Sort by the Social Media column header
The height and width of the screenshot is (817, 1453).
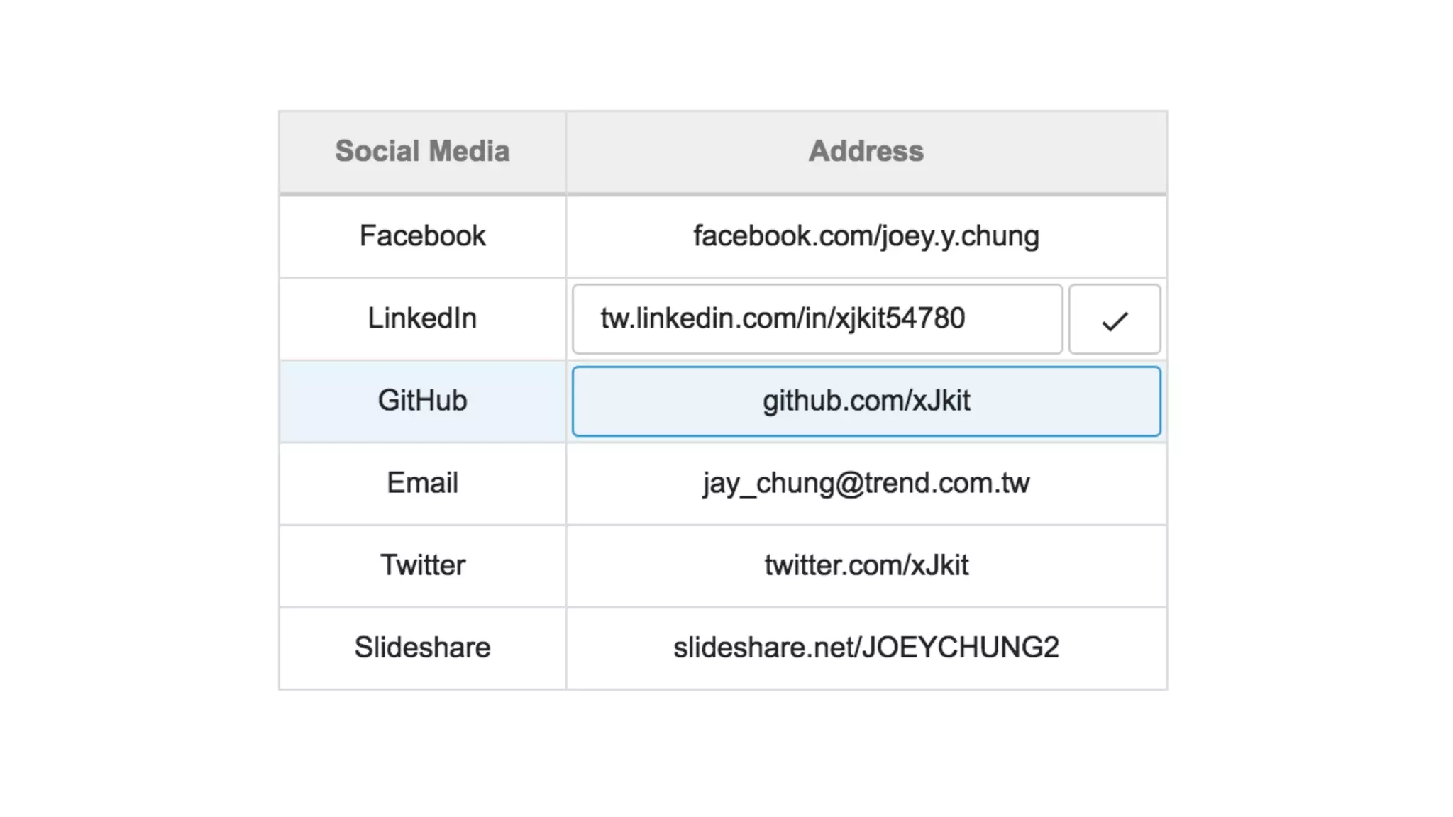coord(422,152)
